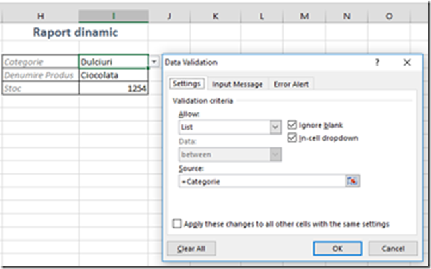Enable Apply these changes to all other cells
The height and width of the screenshot is (269, 431).
tap(177, 224)
